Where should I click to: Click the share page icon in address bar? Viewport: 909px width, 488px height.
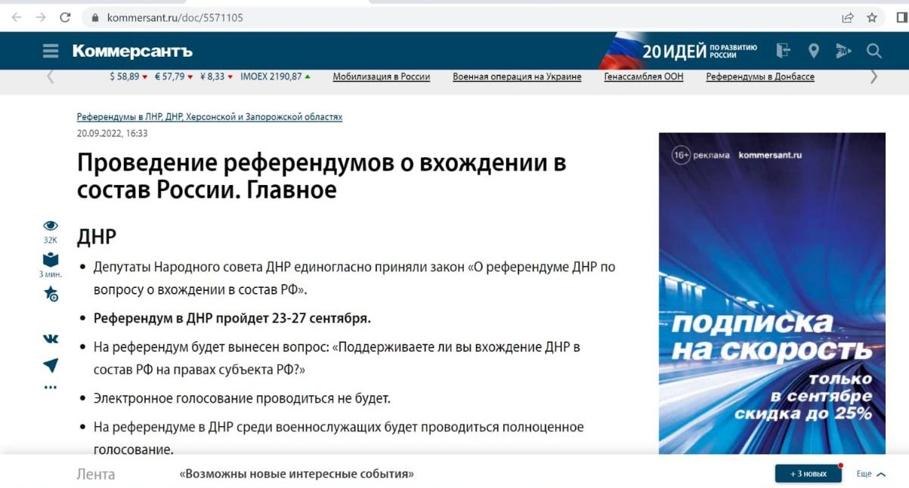[x=848, y=17]
